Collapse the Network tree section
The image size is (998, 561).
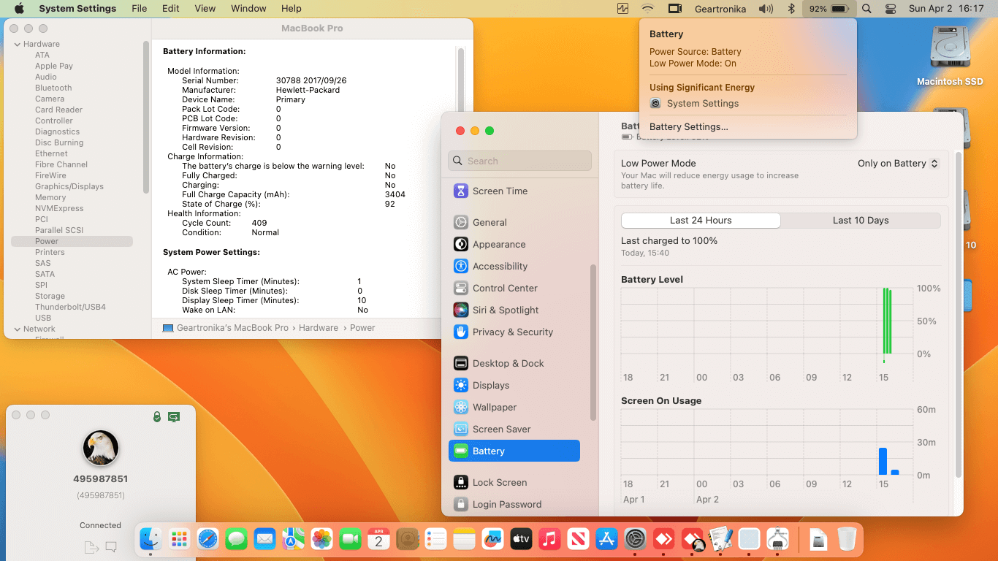[18, 329]
